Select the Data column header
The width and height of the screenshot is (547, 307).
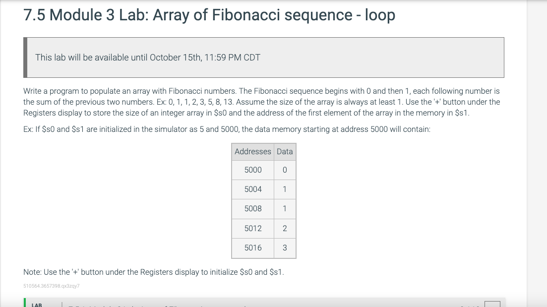point(285,152)
